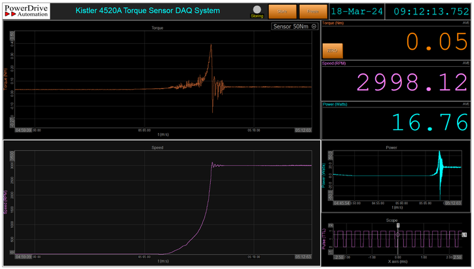This screenshot has height=269, width=474.
Task: Click the Store button
Action: point(282,12)
